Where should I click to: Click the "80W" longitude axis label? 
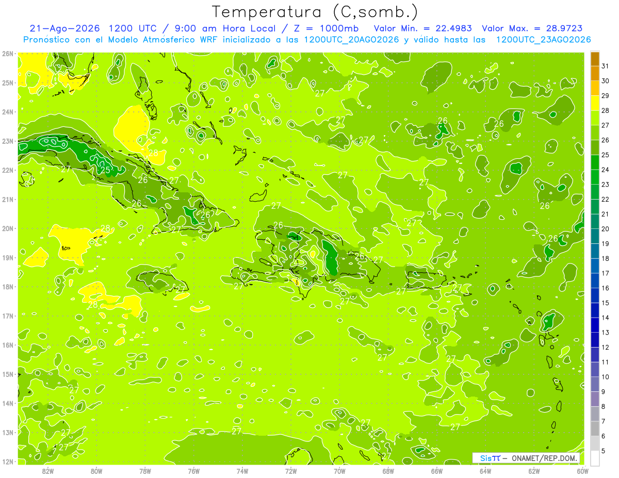[96, 471]
